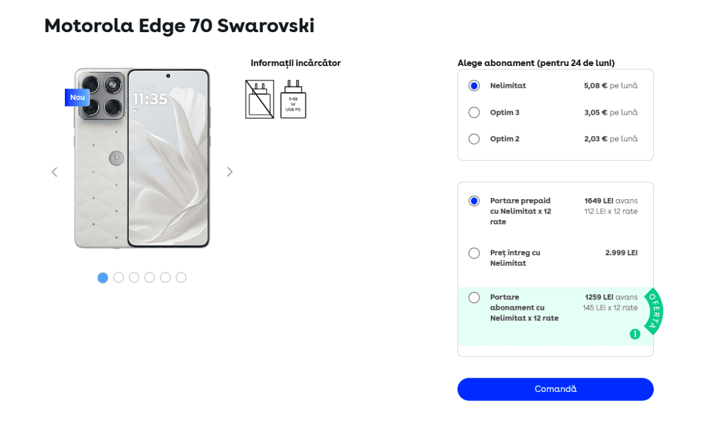The width and height of the screenshot is (714, 427).
Task: Click the green info icon on offer
Action: click(x=635, y=334)
